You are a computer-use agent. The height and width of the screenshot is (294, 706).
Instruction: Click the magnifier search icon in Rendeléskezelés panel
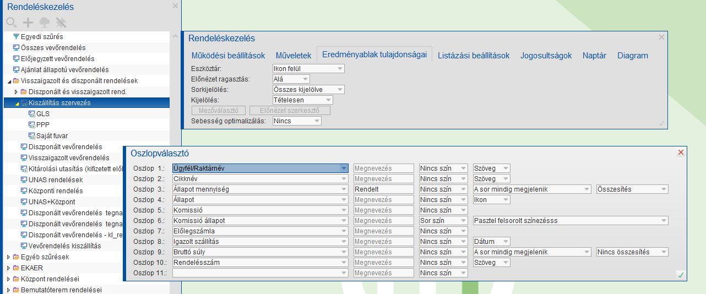pyautogui.click(x=11, y=23)
